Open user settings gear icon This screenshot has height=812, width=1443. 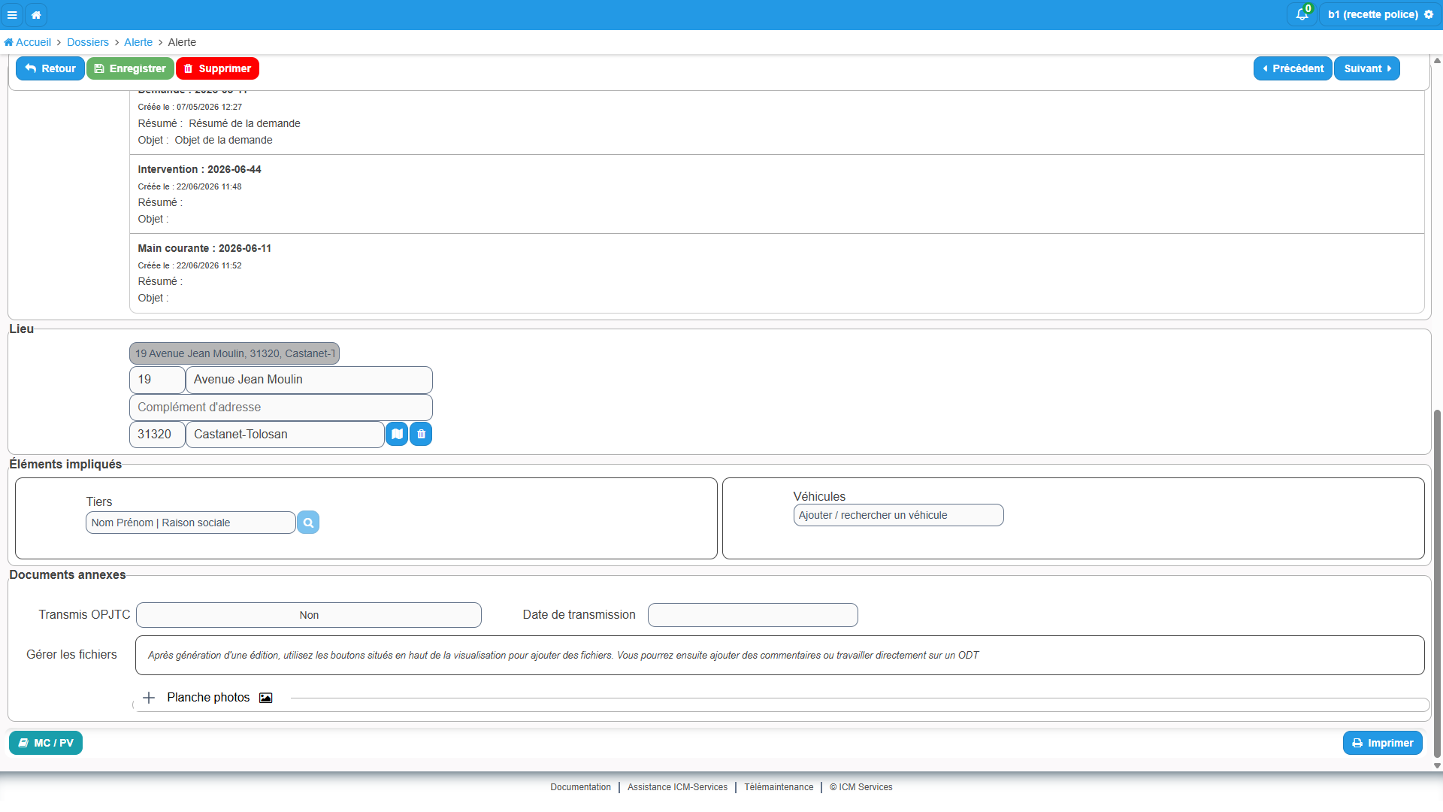tap(1429, 14)
